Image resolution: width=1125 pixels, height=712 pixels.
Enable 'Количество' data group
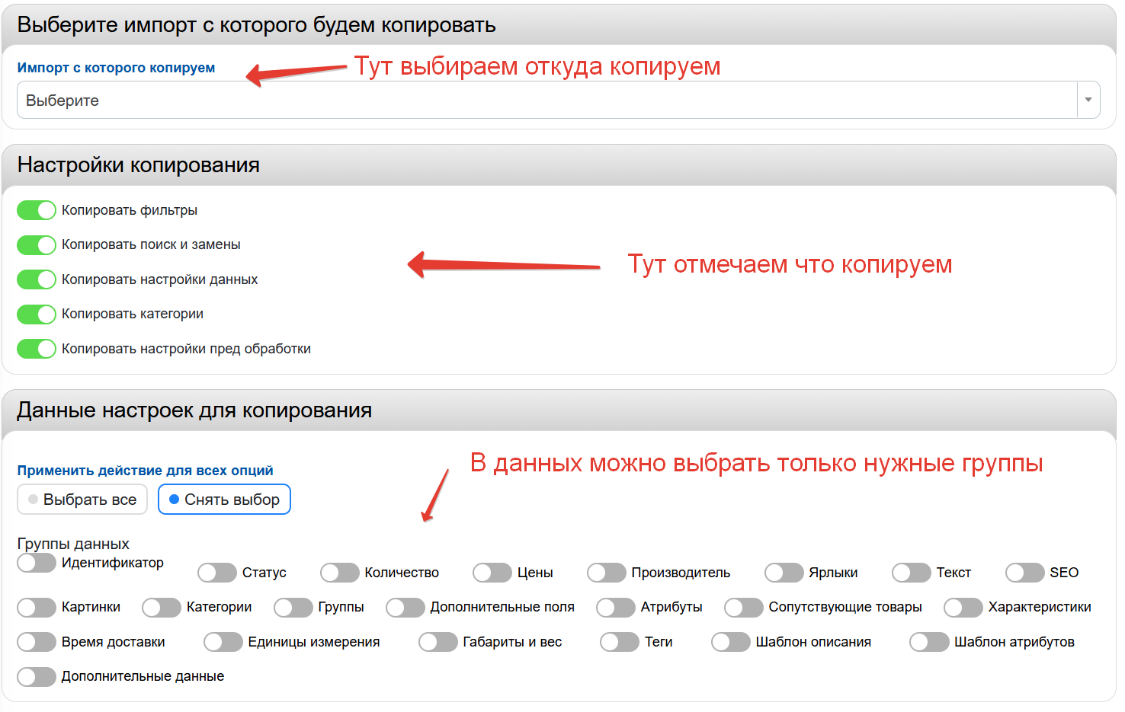(x=340, y=573)
